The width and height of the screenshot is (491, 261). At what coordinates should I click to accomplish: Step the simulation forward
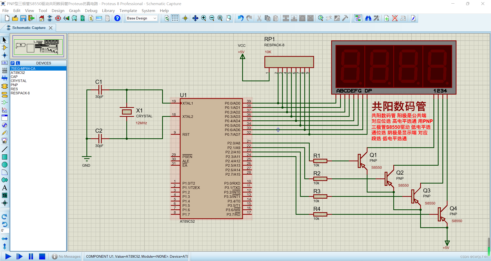(x=19, y=256)
